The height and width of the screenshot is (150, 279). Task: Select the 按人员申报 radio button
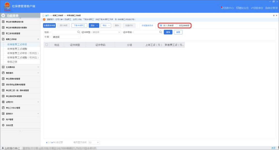point(161,26)
